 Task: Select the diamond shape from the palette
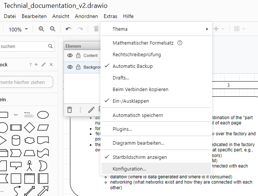29,127
